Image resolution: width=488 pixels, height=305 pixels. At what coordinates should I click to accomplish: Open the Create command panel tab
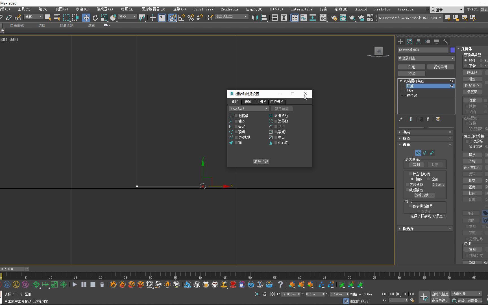(400, 42)
